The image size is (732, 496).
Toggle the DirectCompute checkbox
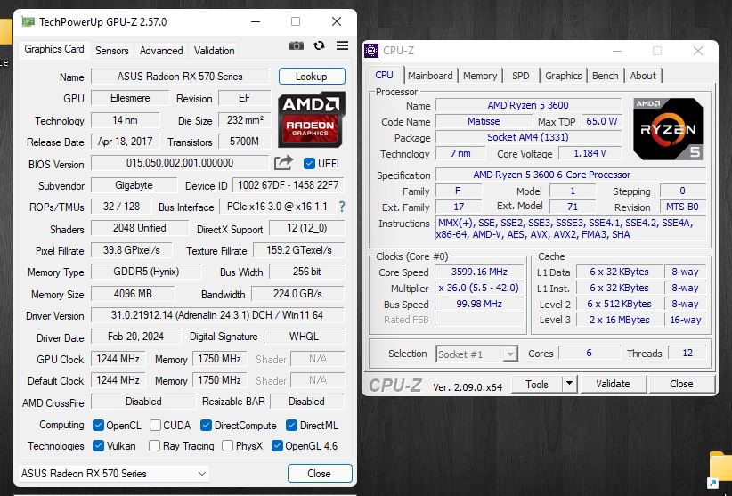(x=206, y=425)
